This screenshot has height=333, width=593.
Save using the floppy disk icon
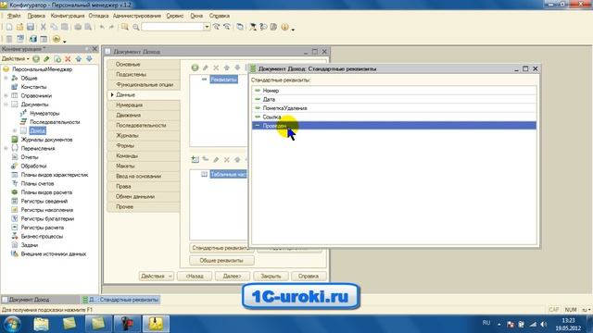[x=31, y=27]
